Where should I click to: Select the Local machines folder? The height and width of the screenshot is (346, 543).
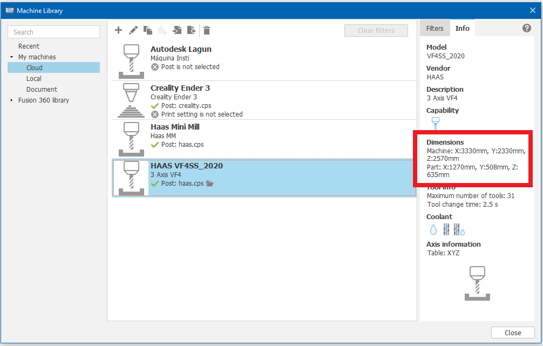[33, 79]
